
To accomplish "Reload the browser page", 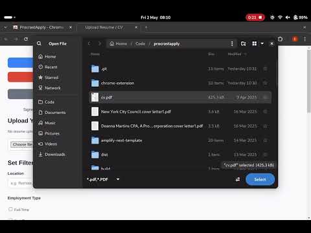I will click(x=26, y=39).
